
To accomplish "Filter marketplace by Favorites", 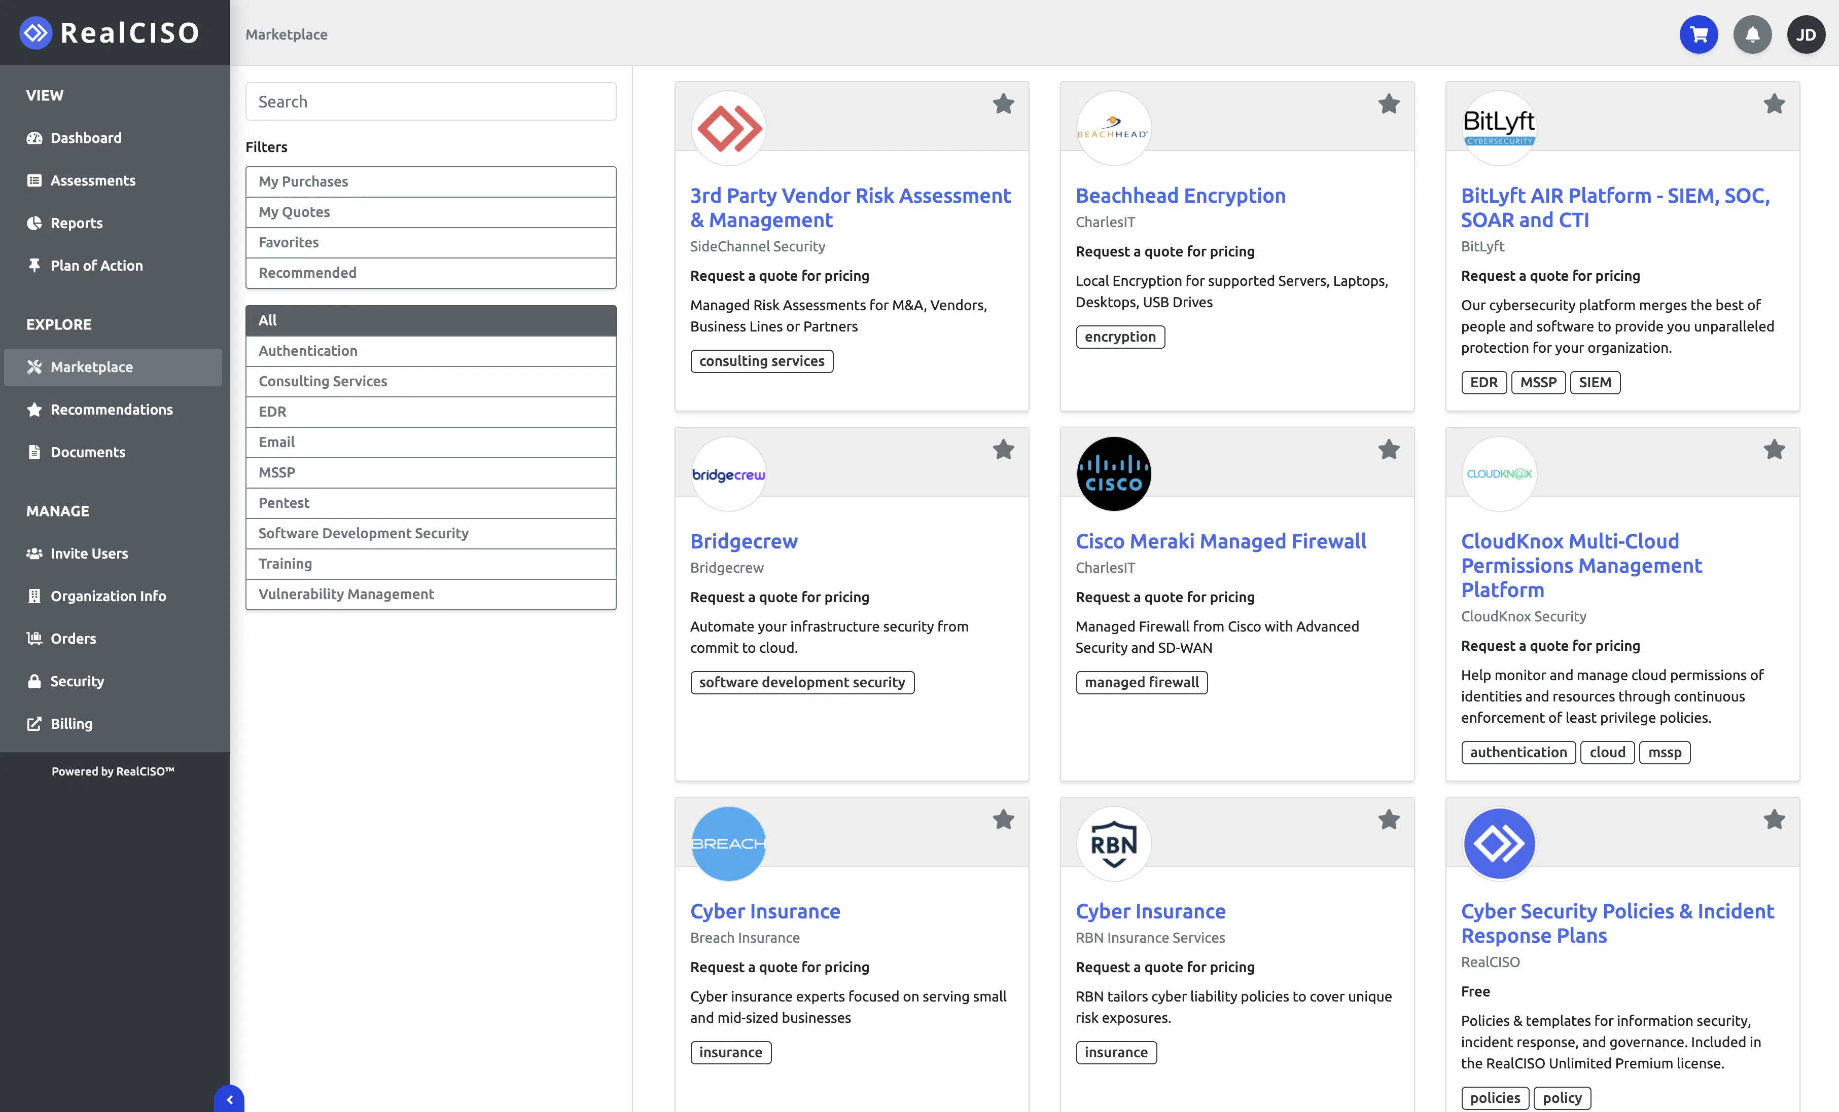I will coord(431,243).
